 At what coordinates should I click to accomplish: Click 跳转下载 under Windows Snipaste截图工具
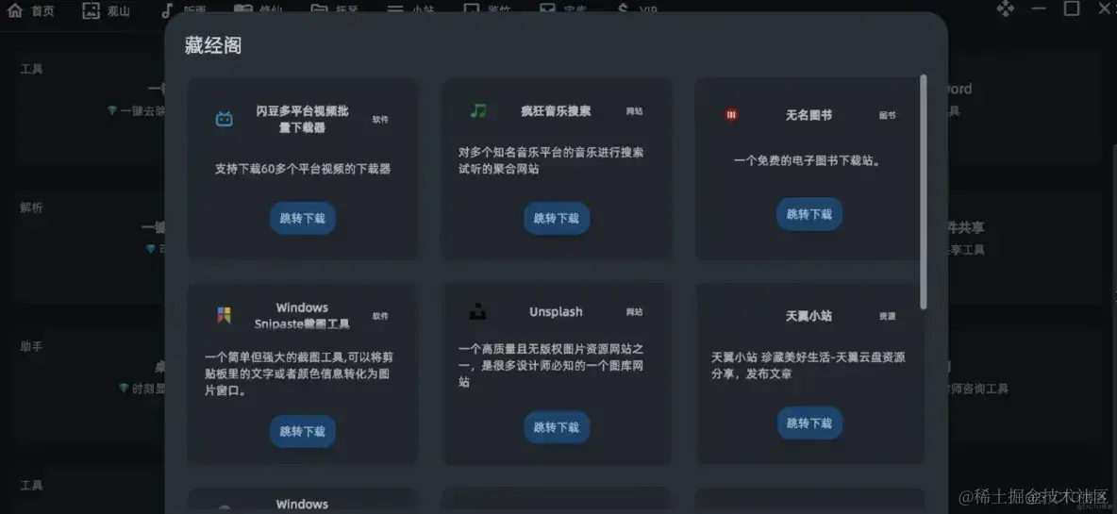click(303, 431)
